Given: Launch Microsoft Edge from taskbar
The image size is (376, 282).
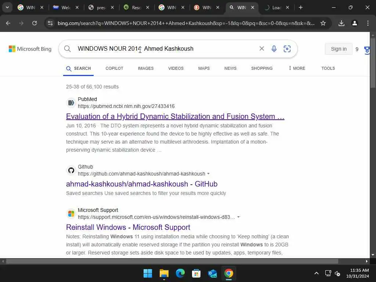Looking at the screenshot, I should click(180, 273).
